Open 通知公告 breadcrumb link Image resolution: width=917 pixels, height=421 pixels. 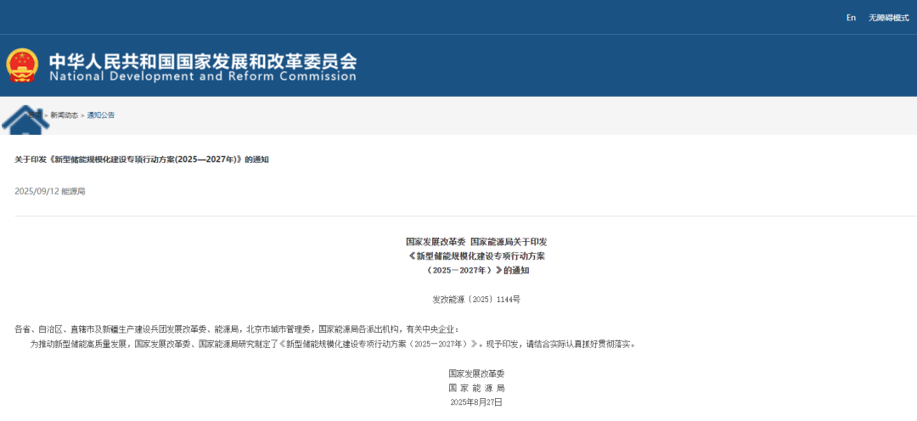click(x=100, y=115)
